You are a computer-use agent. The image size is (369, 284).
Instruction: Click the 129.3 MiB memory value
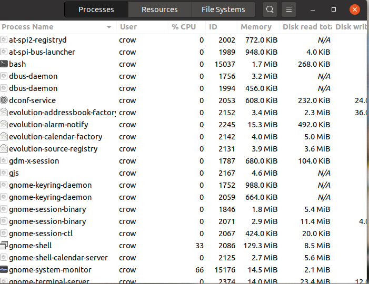click(x=260, y=246)
